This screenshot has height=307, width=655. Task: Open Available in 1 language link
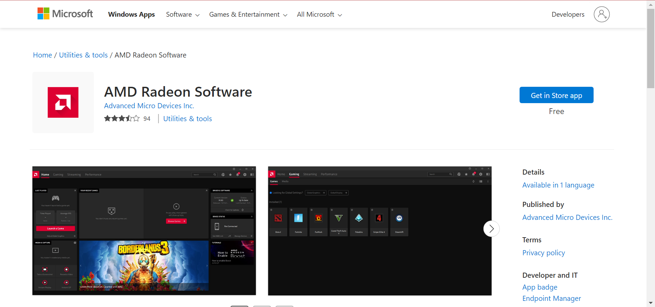click(x=558, y=185)
